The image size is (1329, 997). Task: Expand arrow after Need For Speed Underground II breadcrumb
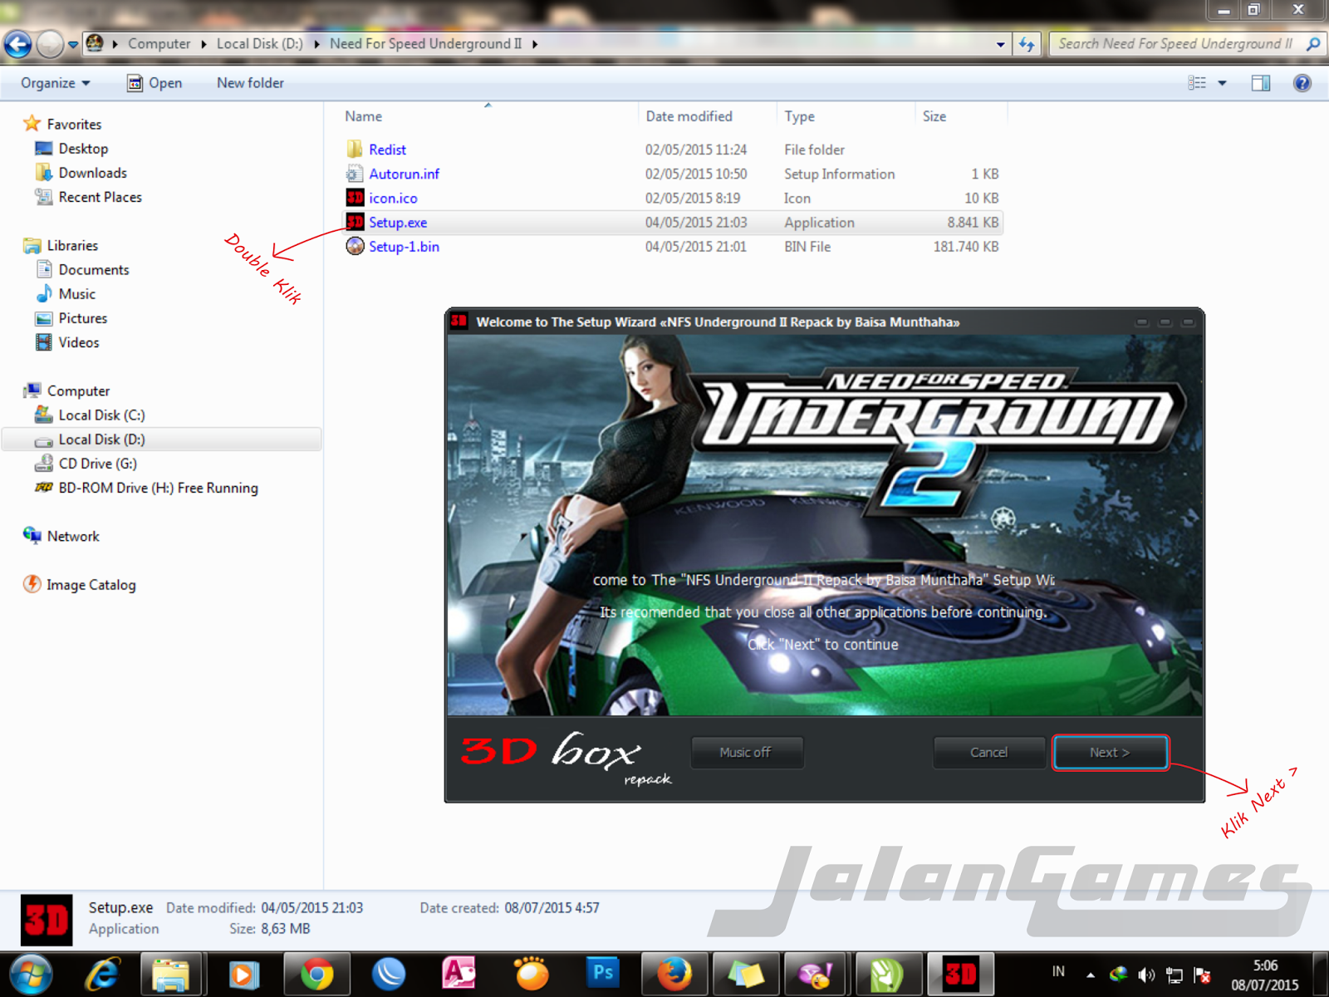tap(535, 44)
